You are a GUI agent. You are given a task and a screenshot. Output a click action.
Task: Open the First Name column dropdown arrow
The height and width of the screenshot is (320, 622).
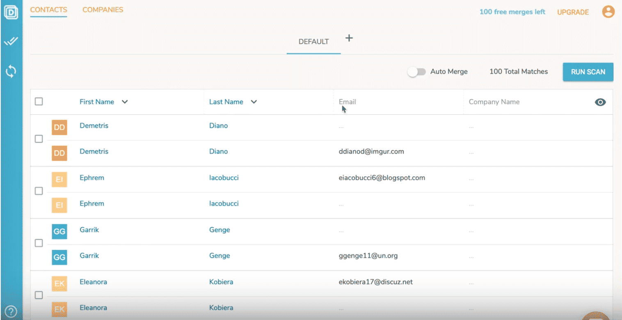pyautogui.click(x=125, y=102)
